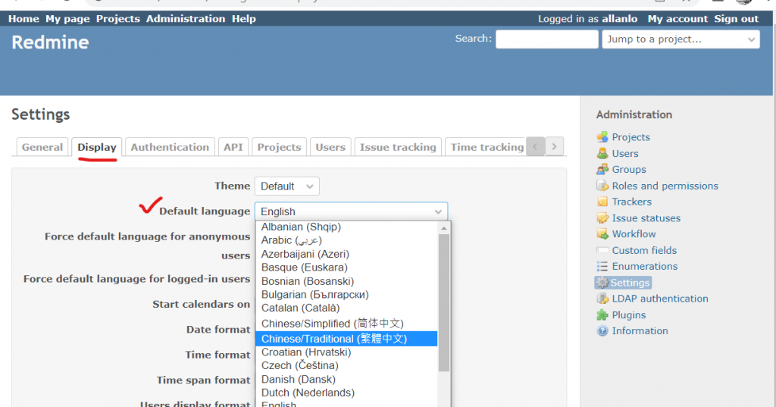Image resolution: width=776 pixels, height=407 pixels.
Task: Select Chinese/Simplified language option
Action: pyautogui.click(x=346, y=324)
